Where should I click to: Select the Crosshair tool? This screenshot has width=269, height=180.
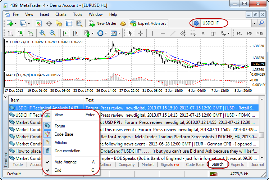(140, 33)
